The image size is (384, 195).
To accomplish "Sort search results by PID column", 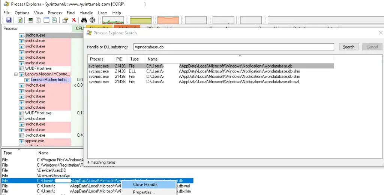I will [120, 59].
